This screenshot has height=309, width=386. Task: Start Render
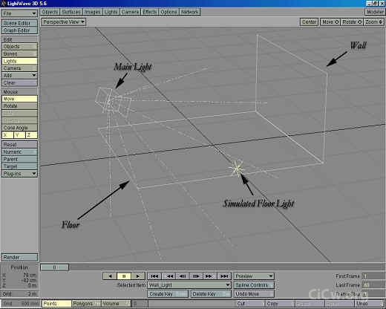pos(19,258)
